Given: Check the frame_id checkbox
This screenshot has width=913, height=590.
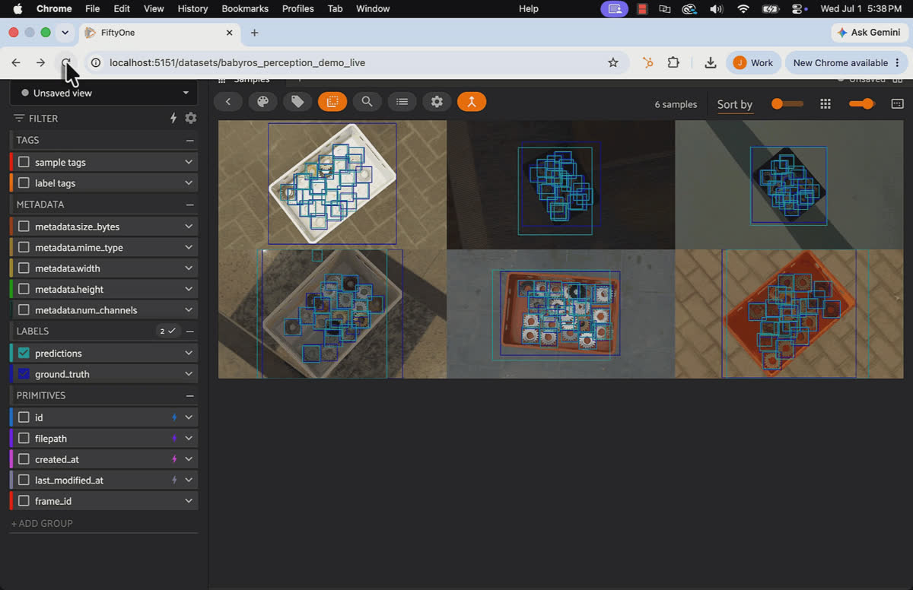Looking at the screenshot, I should coord(24,501).
